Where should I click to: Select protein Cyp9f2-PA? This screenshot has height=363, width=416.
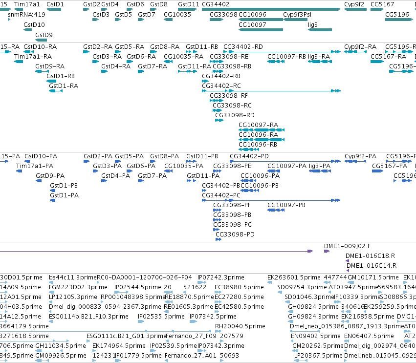pos(355,161)
